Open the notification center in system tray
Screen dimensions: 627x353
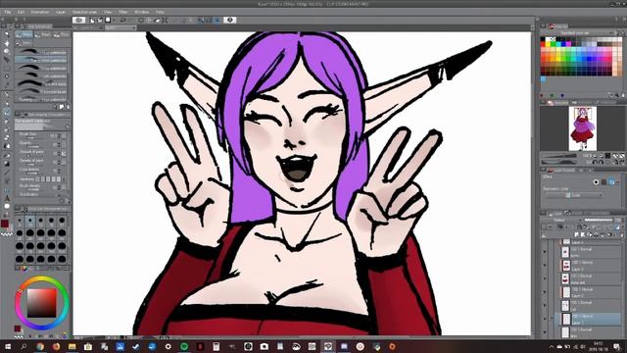coord(617,346)
